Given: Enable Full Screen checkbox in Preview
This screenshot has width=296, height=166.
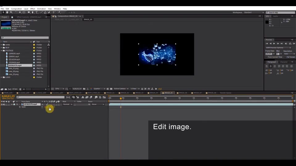Looking at the screenshot, I should [x=285, y=57].
